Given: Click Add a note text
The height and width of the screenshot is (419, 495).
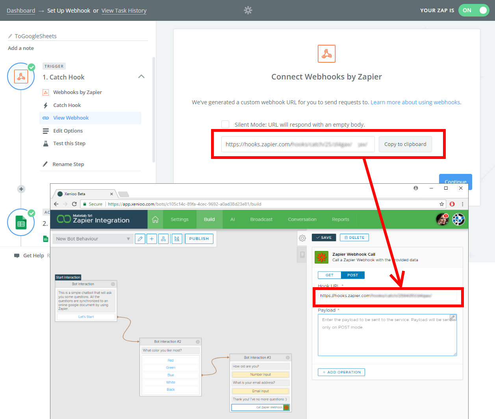Looking at the screenshot, I should pyautogui.click(x=21, y=48).
